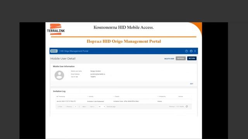Click the Invitation Code Redeemed activity cell
The width and height of the screenshot is (248, 139).
(x=96, y=102)
